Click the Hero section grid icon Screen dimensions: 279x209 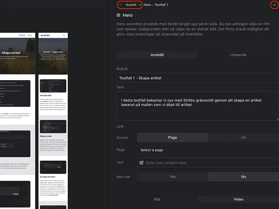118,15
